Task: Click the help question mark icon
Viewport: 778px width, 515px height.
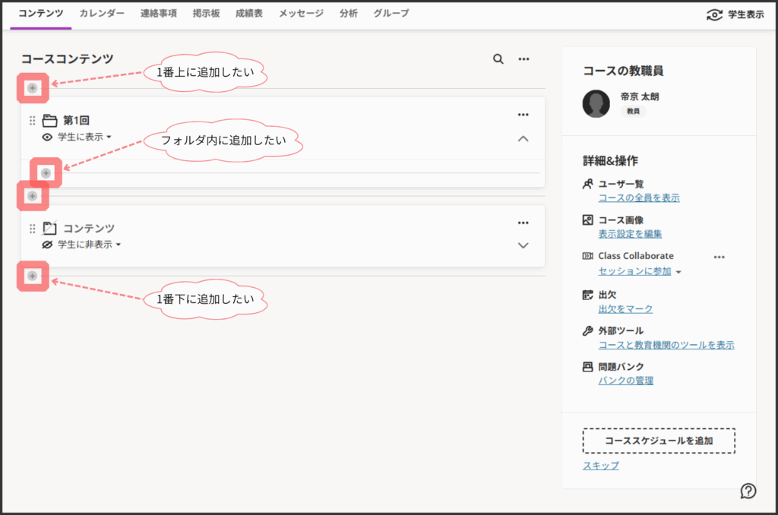Action: click(x=748, y=491)
